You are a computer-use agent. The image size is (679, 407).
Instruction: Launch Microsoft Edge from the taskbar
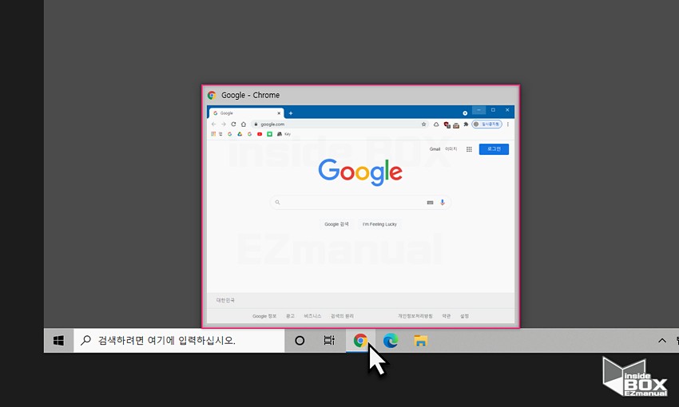click(391, 341)
